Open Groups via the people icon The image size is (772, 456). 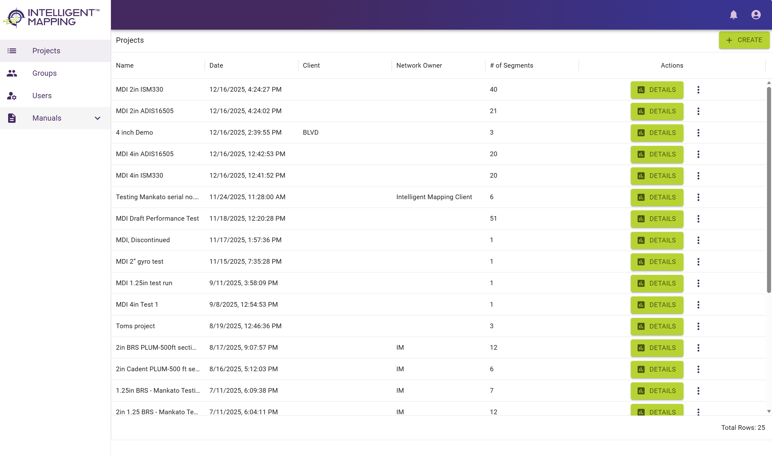(x=12, y=73)
